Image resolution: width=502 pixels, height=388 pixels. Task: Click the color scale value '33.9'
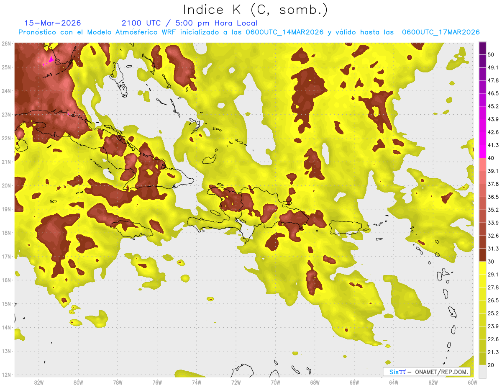point(493,223)
